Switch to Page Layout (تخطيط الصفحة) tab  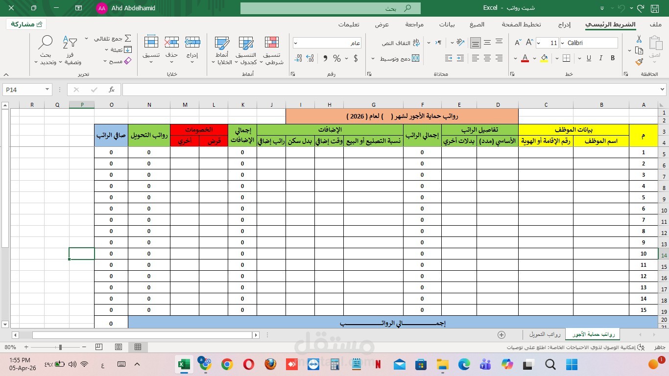[521, 24]
